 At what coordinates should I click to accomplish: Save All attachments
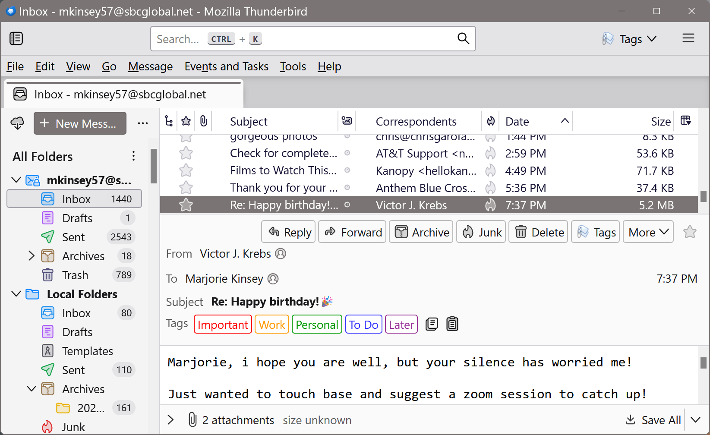(653, 419)
